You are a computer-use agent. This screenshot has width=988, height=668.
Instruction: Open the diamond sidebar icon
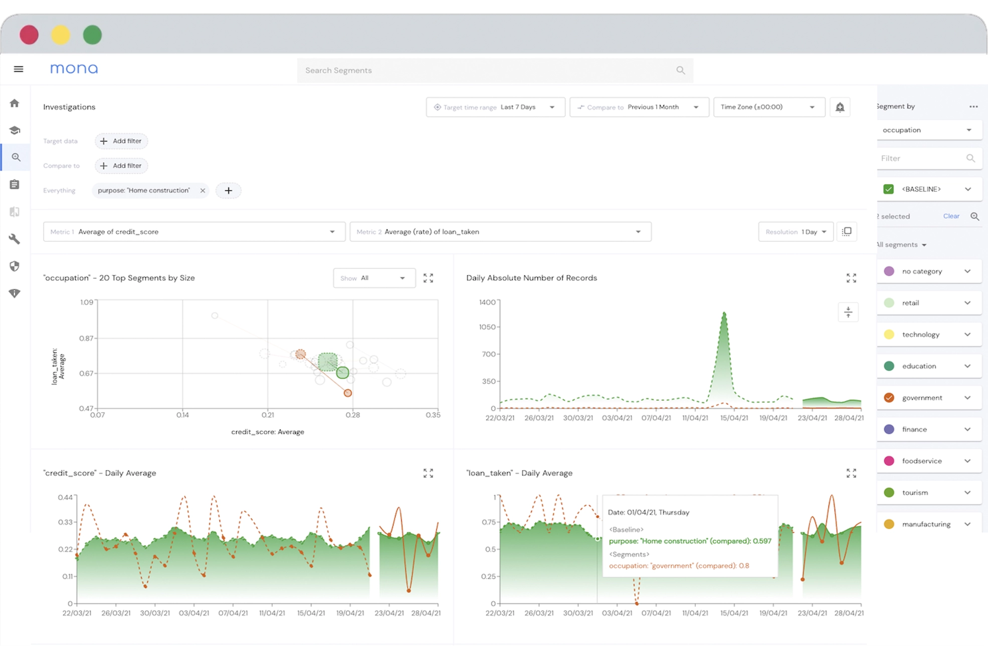(x=15, y=293)
